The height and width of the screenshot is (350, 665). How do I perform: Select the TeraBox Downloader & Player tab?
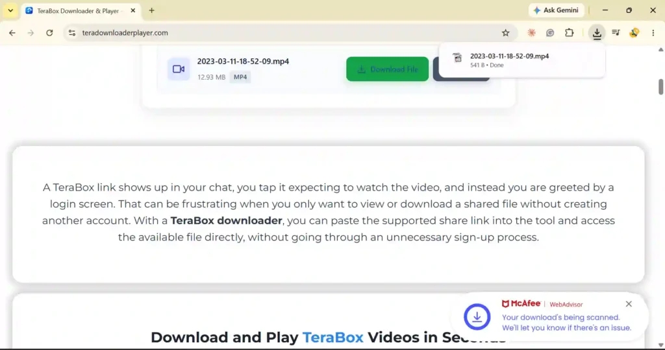pos(80,10)
